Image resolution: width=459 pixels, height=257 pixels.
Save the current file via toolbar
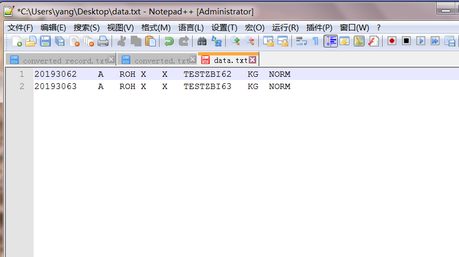[45, 41]
